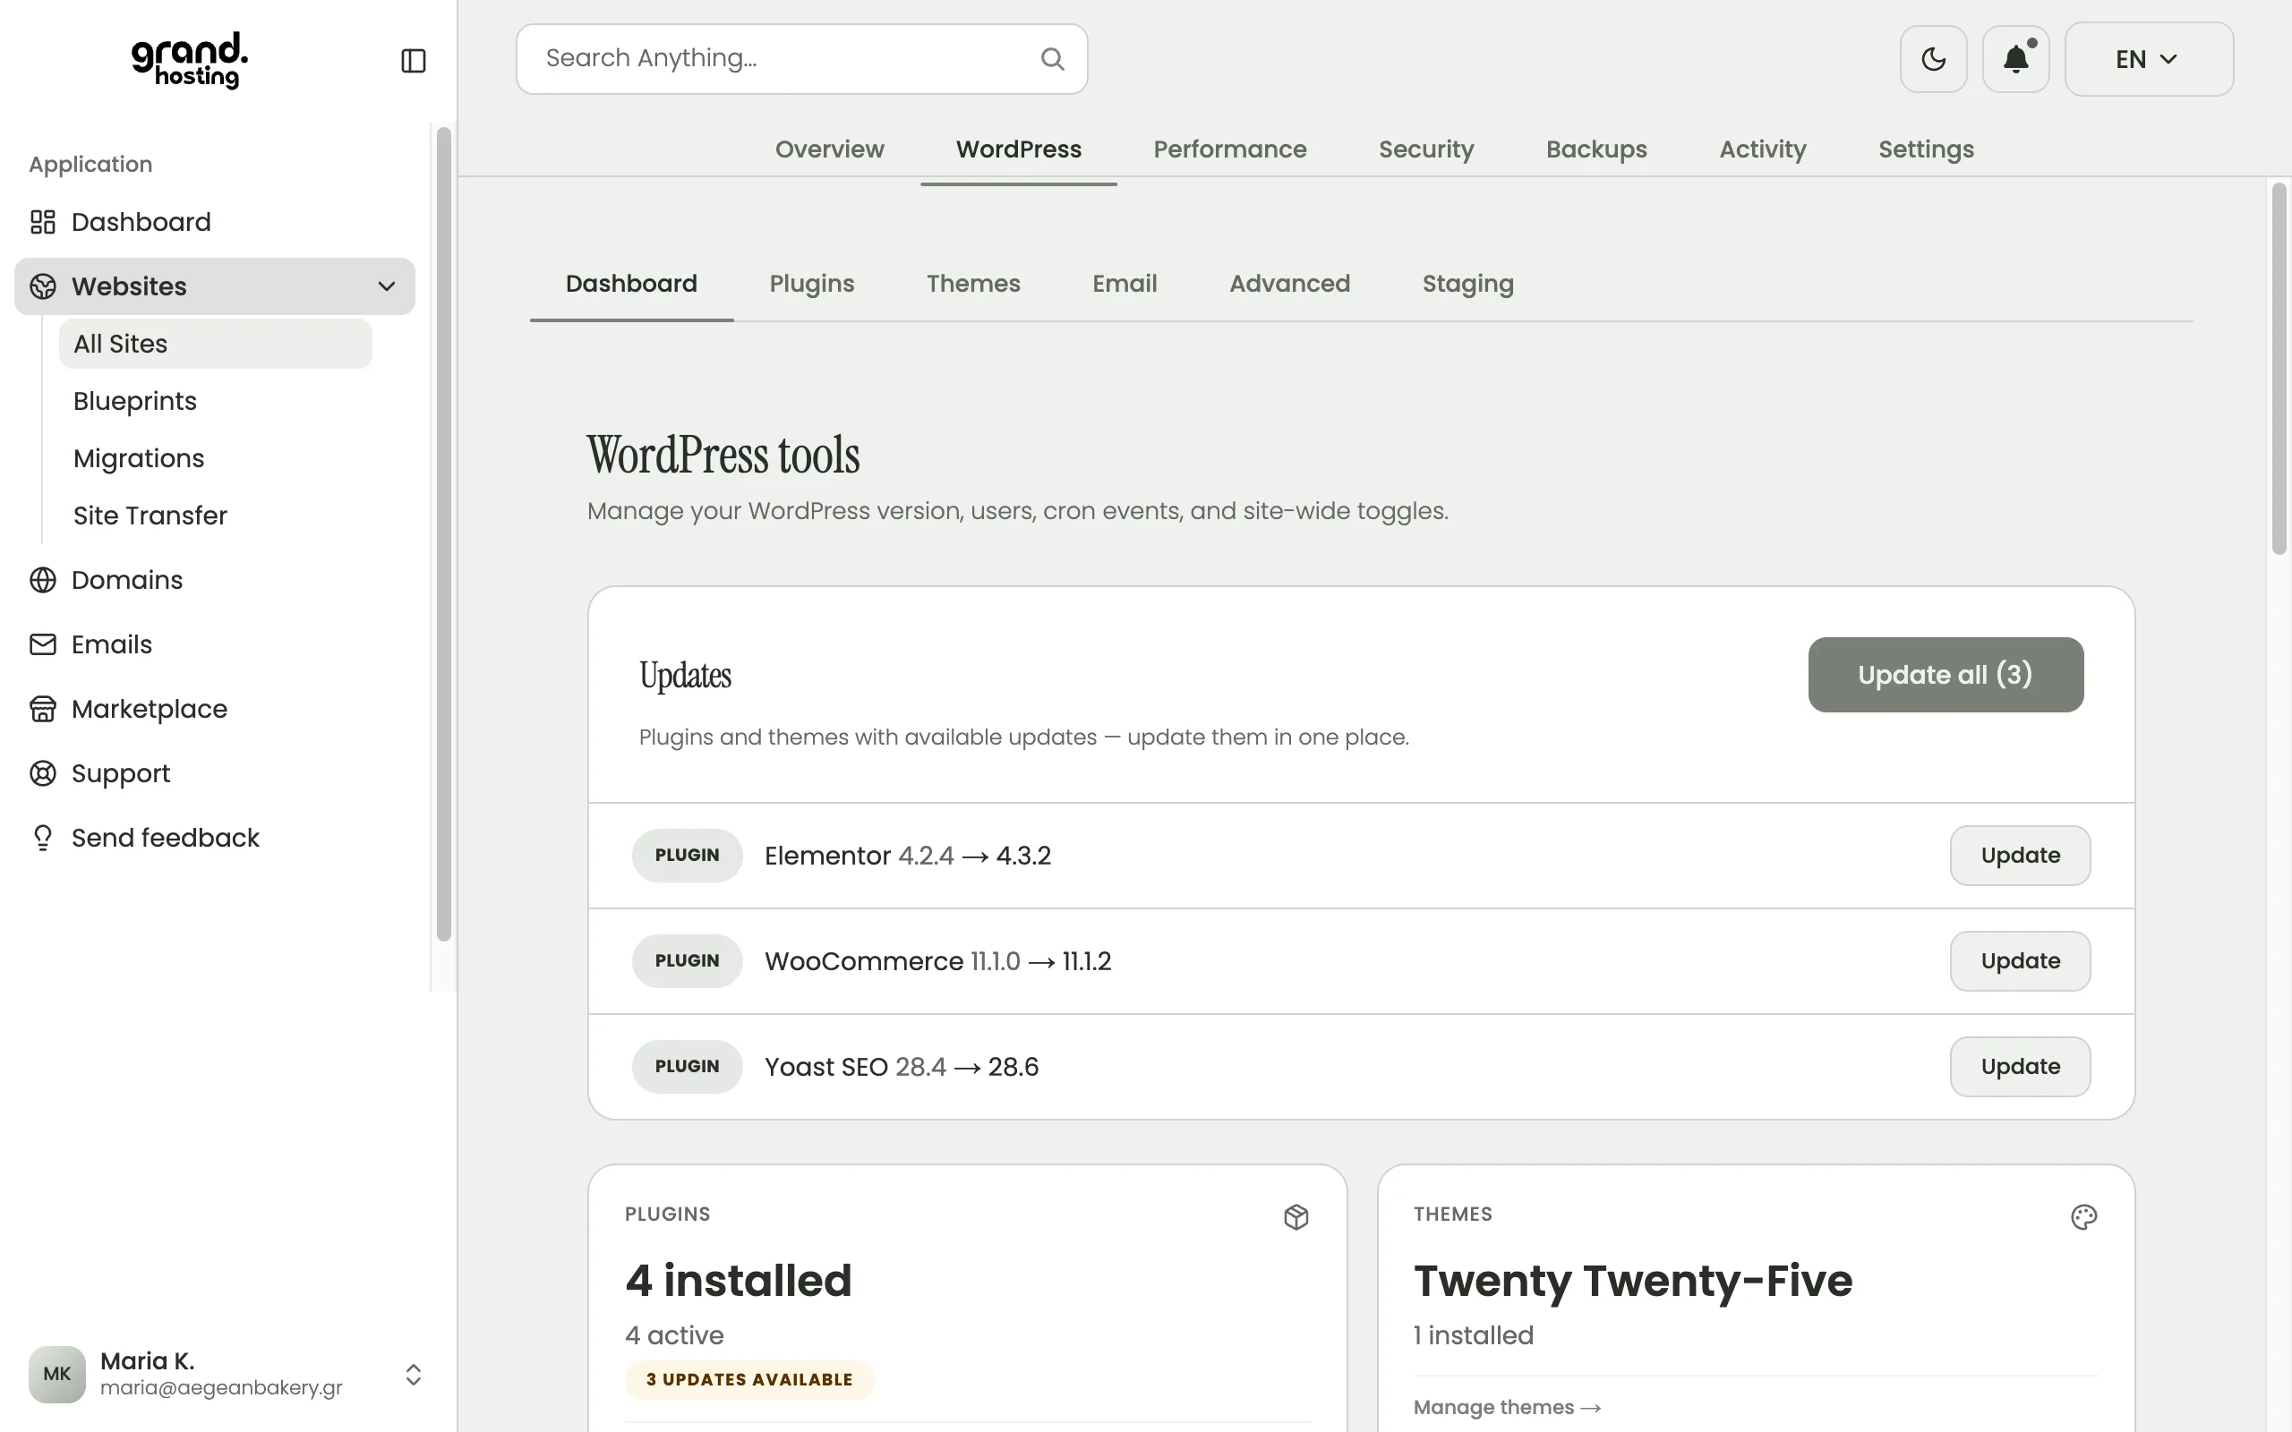Open the Settings tab
2292x1432 pixels.
pyautogui.click(x=1926, y=149)
